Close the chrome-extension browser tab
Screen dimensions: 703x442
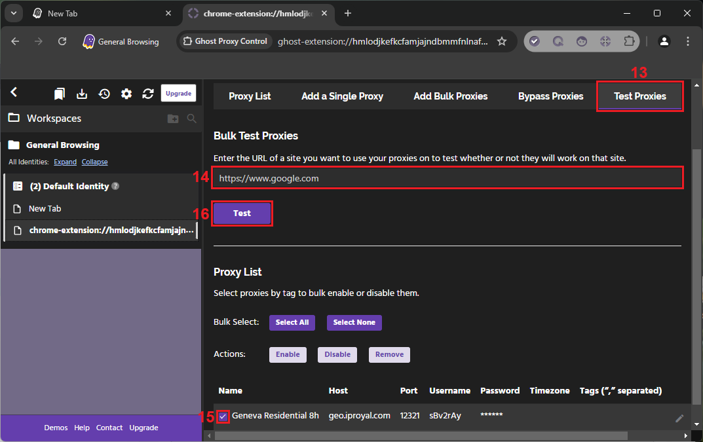324,14
